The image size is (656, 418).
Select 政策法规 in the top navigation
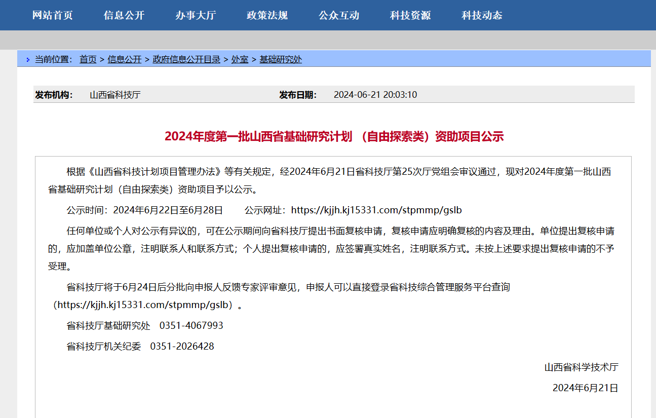click(267, 15)
